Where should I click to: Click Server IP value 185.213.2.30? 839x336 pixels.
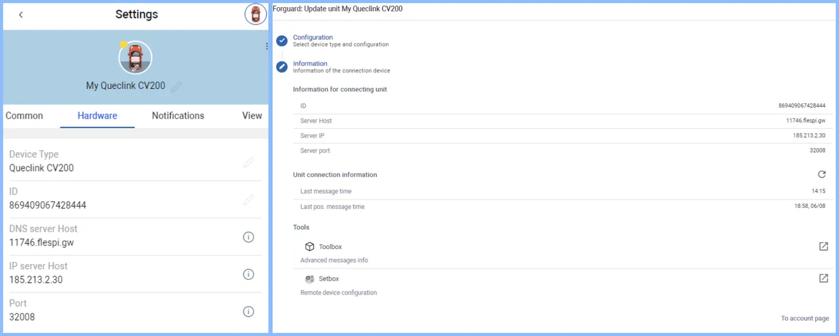tap(809, 136)
